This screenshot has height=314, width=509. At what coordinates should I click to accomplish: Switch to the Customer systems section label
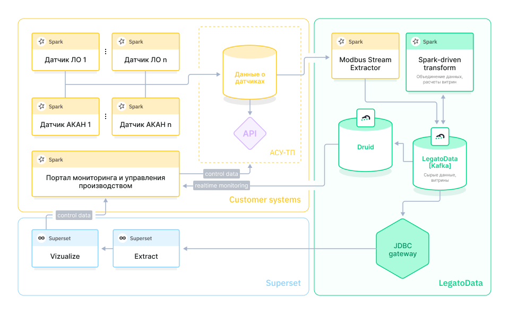[x=265, y=200]
